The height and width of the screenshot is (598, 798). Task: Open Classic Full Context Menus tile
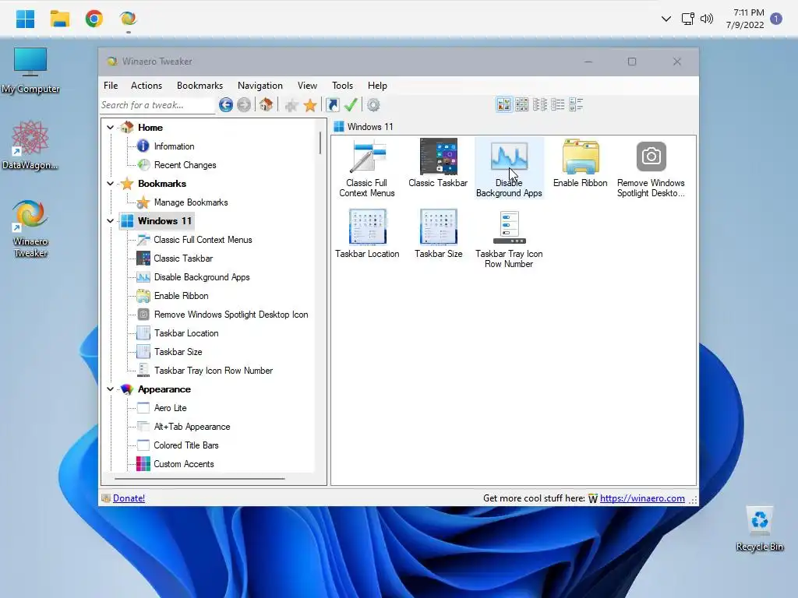coord(367,168)
